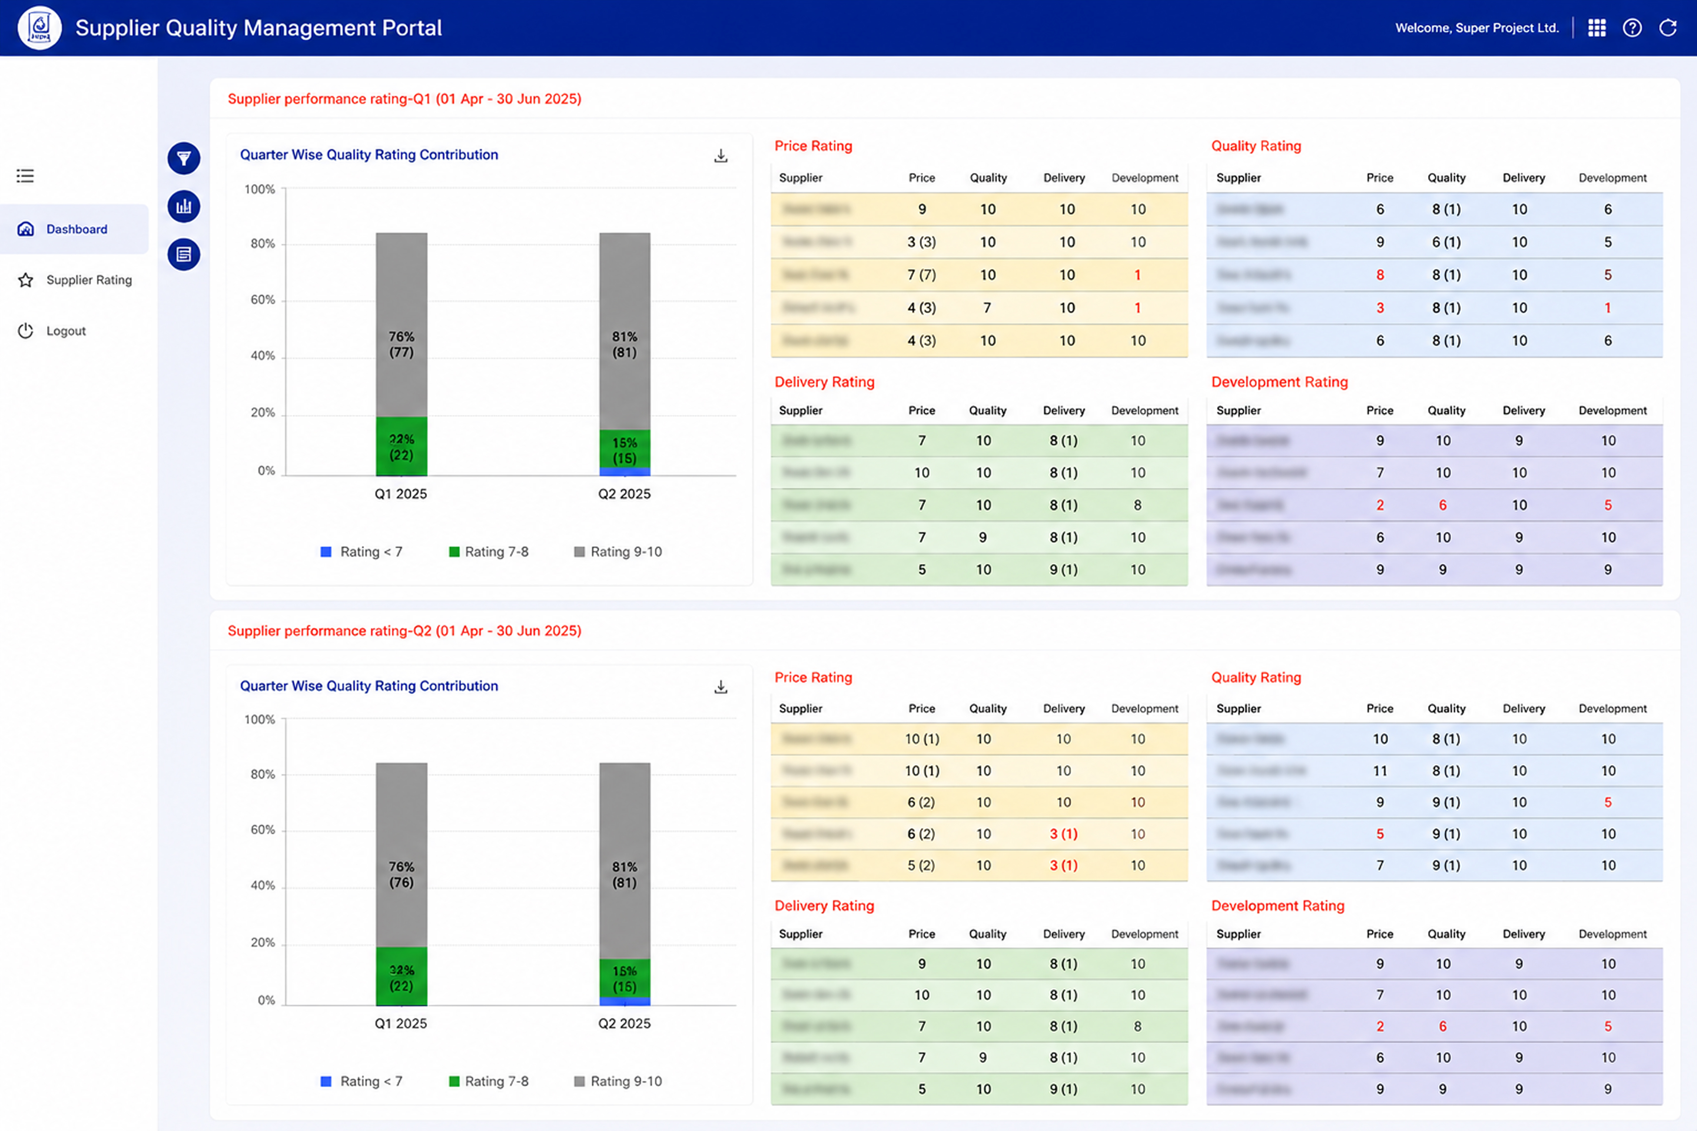Toggle 'Rating 9-10' legend in Q2 section chart
This screenshot has width=1697, height=1131.
click(617, 1081)
